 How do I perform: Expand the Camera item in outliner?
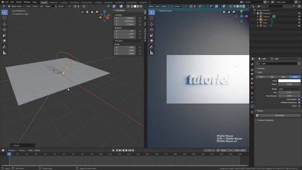coord(258,17)
